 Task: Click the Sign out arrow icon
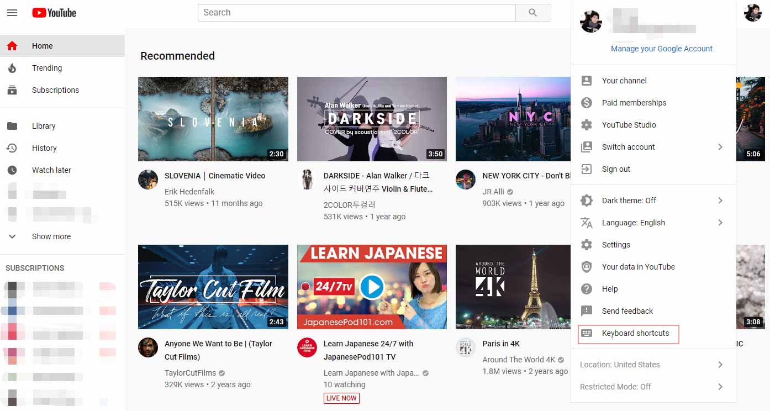587,169
